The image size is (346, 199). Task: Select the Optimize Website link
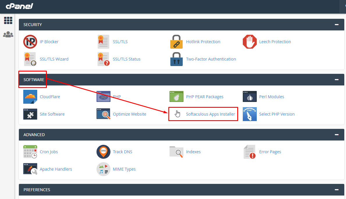(x=129, y=114)
